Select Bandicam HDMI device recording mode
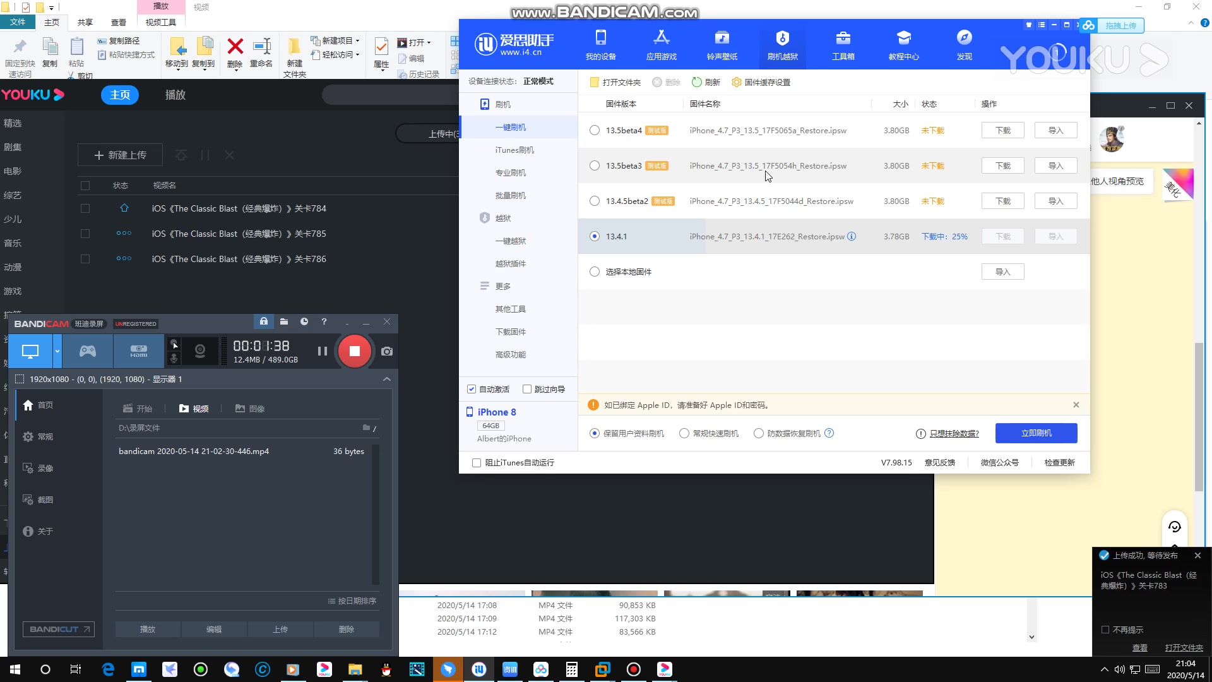Screen dimensions: 1212x682 pyautogui.click(x=139, y=351)
